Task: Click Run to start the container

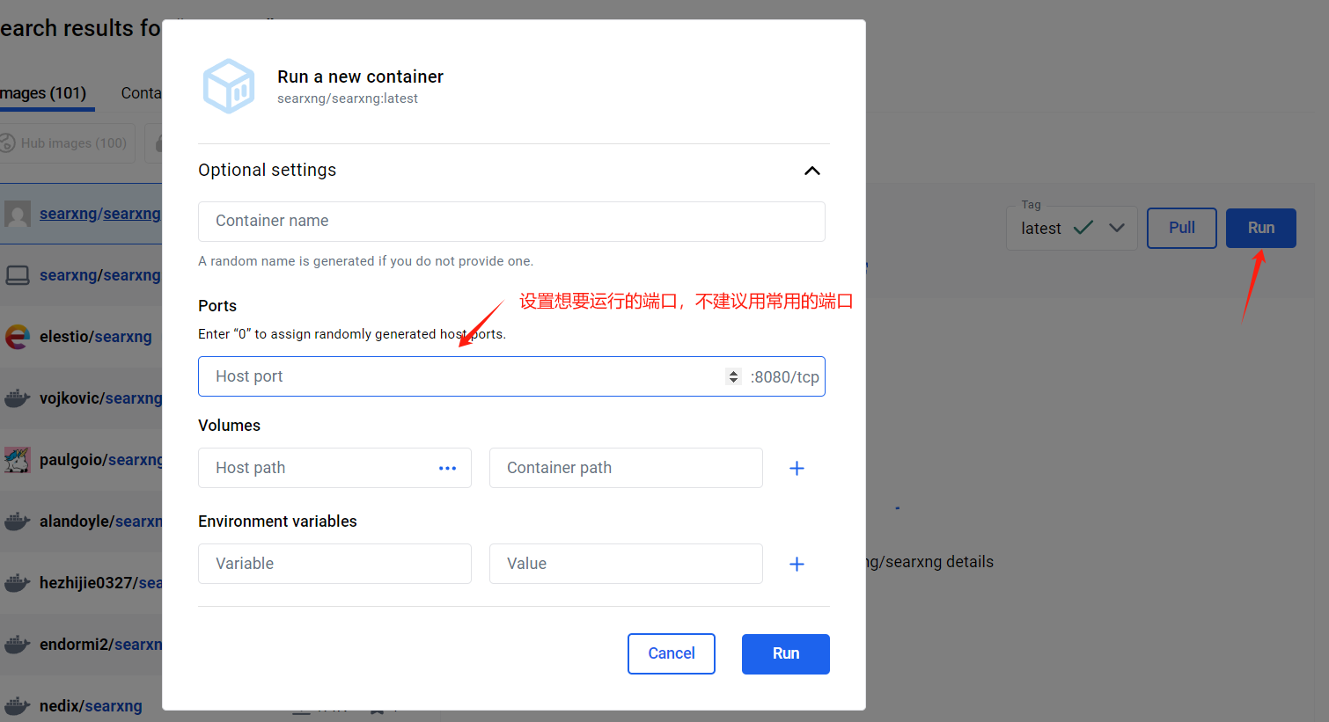Action: 785,653
